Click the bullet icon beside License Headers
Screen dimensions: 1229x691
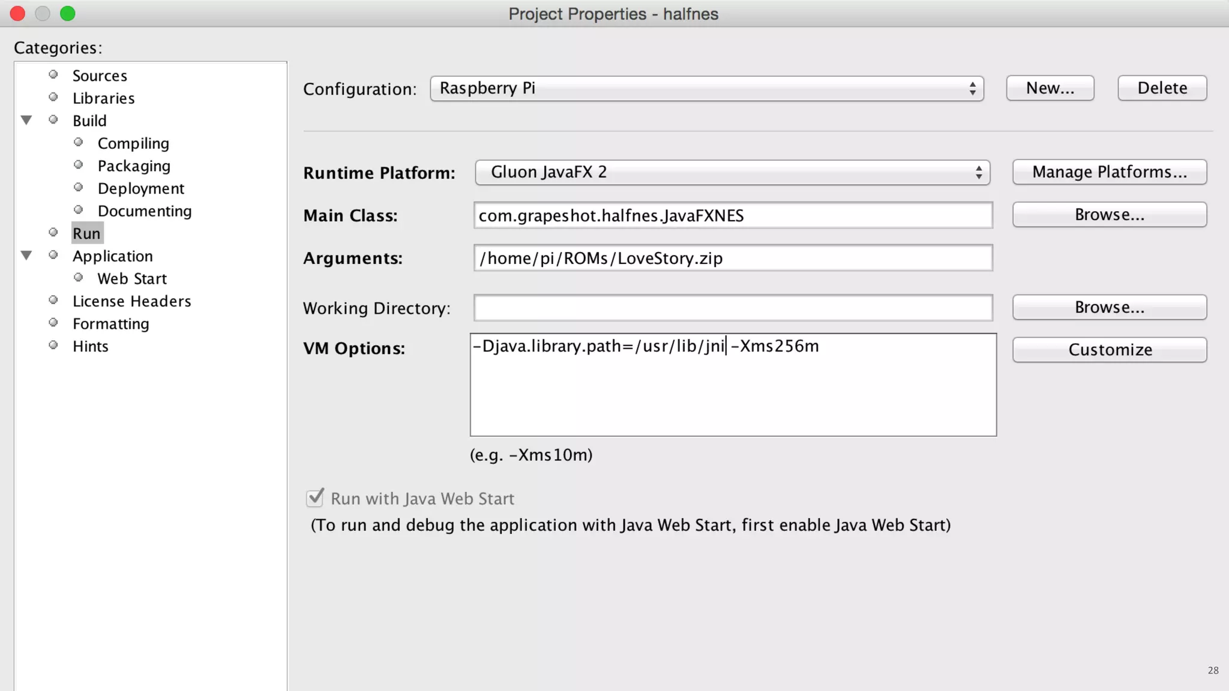(x=53, y=300)
